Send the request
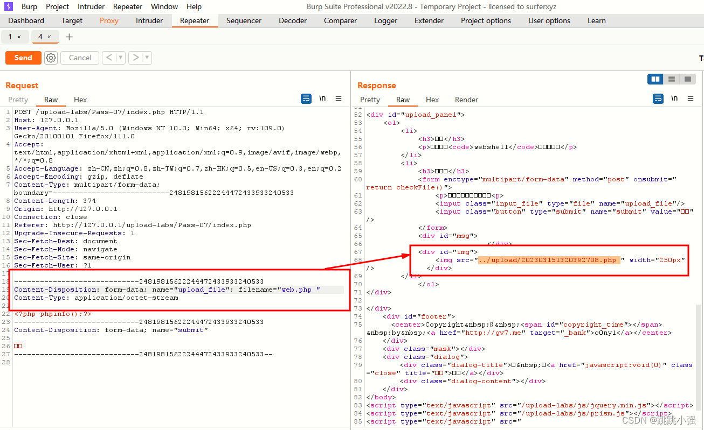704x430 pixels. click(23, 58)
